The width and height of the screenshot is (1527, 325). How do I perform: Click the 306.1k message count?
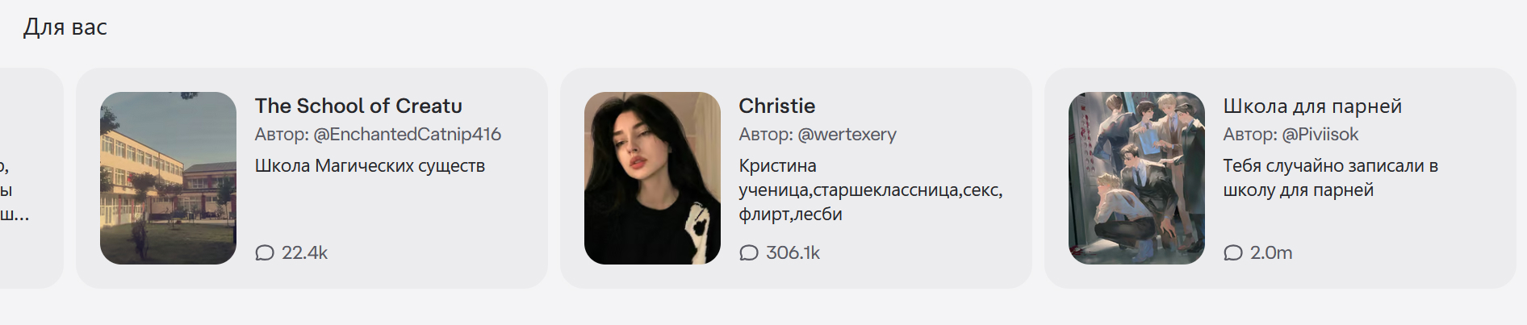point(793,253)
